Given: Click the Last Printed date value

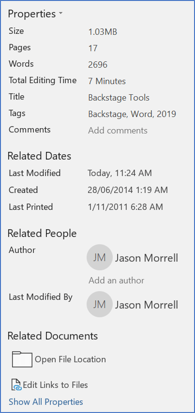Looking at the screenshot, I should coord(125,207).
